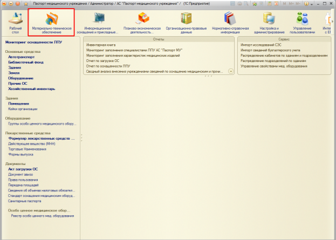Open Формуляр лекарственных средств list
This screenshot has width=336, height=240.
pyautogui.click(x=41, y=139)
